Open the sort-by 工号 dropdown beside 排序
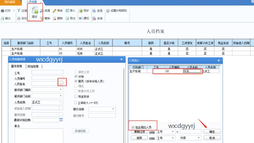The image size is (254, 143). [173, 138]
